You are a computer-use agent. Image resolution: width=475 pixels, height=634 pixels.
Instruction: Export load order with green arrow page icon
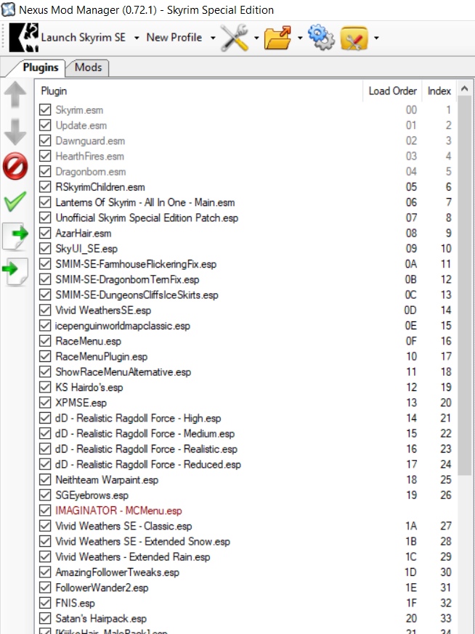(16, 236)
